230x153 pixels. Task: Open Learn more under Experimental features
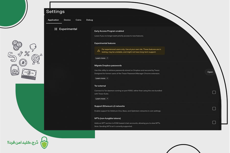click(x=102, y=58)
